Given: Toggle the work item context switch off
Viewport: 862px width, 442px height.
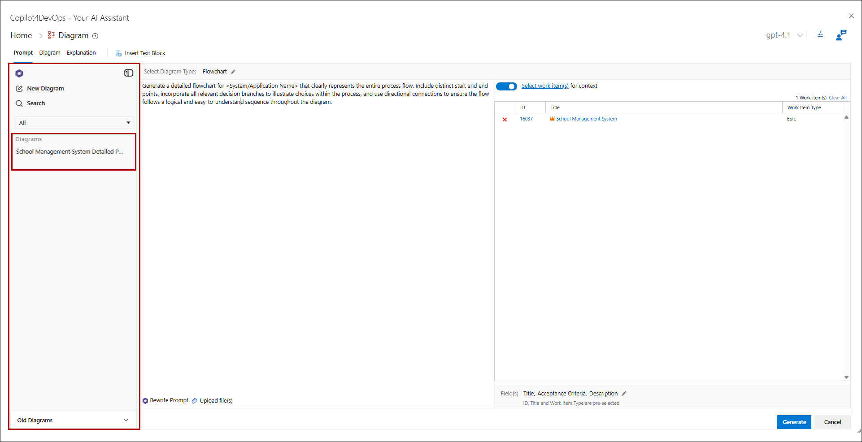Looking at the screenshot, I should (x=506, y=86).
